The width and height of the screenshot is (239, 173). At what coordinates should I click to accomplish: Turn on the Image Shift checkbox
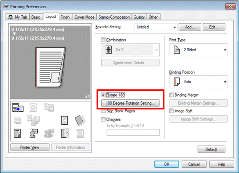click(x=172, y=111)
